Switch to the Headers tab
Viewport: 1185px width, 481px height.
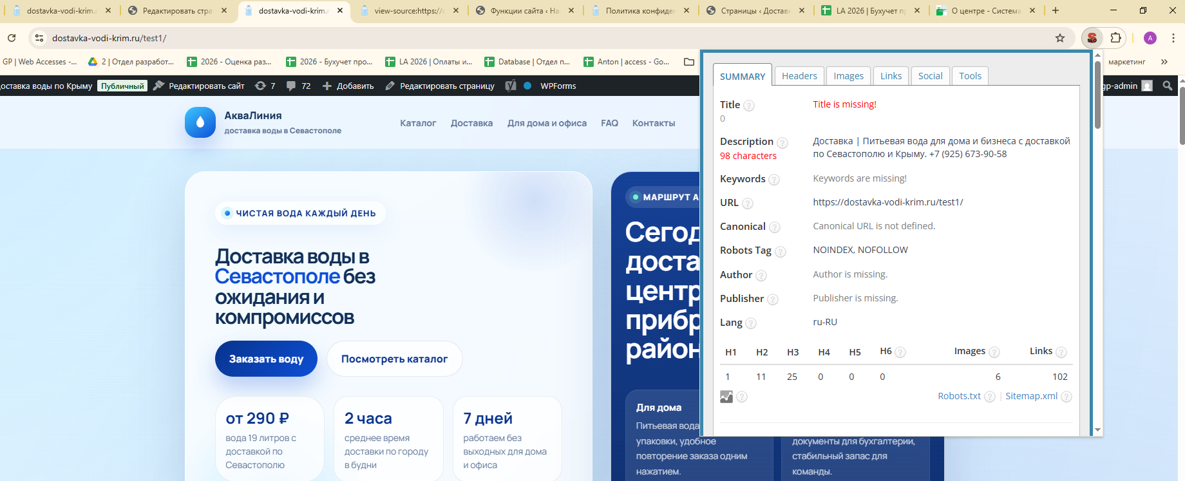coord(799,76)
